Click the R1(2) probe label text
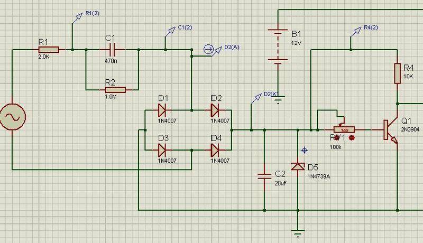 click(92, 13)
